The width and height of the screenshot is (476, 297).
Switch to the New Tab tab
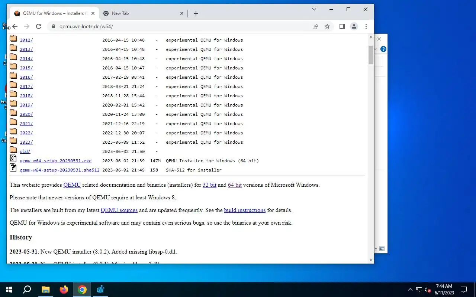coord(143,13)
